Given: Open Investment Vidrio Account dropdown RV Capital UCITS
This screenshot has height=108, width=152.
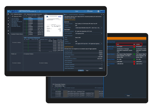Looking at the screenshot, I should coord(89,44).
